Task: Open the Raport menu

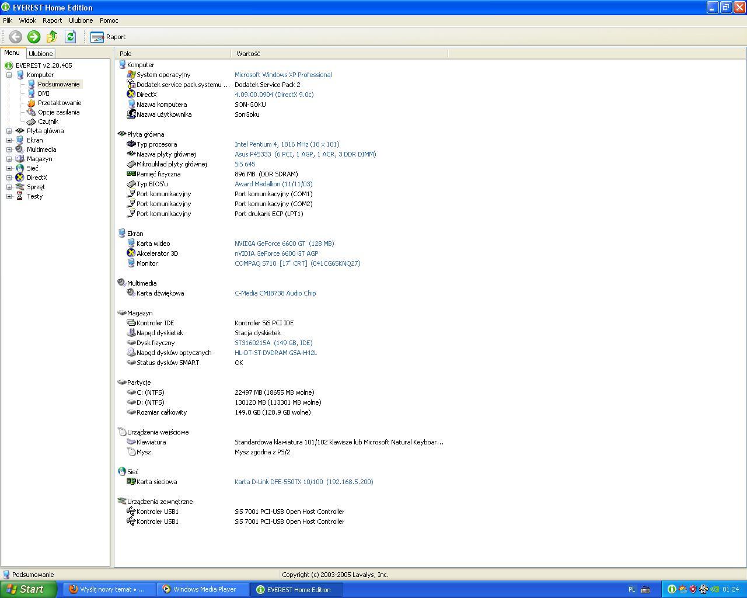Action: coord(52,20)
